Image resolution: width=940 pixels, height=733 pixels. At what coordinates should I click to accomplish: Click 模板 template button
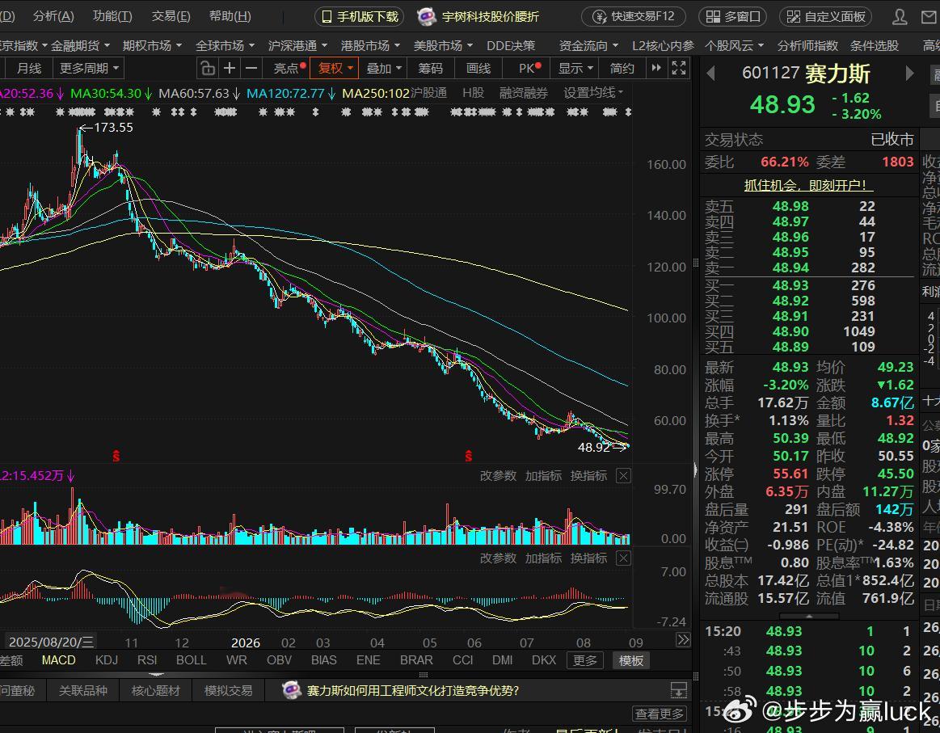(630, 660)
